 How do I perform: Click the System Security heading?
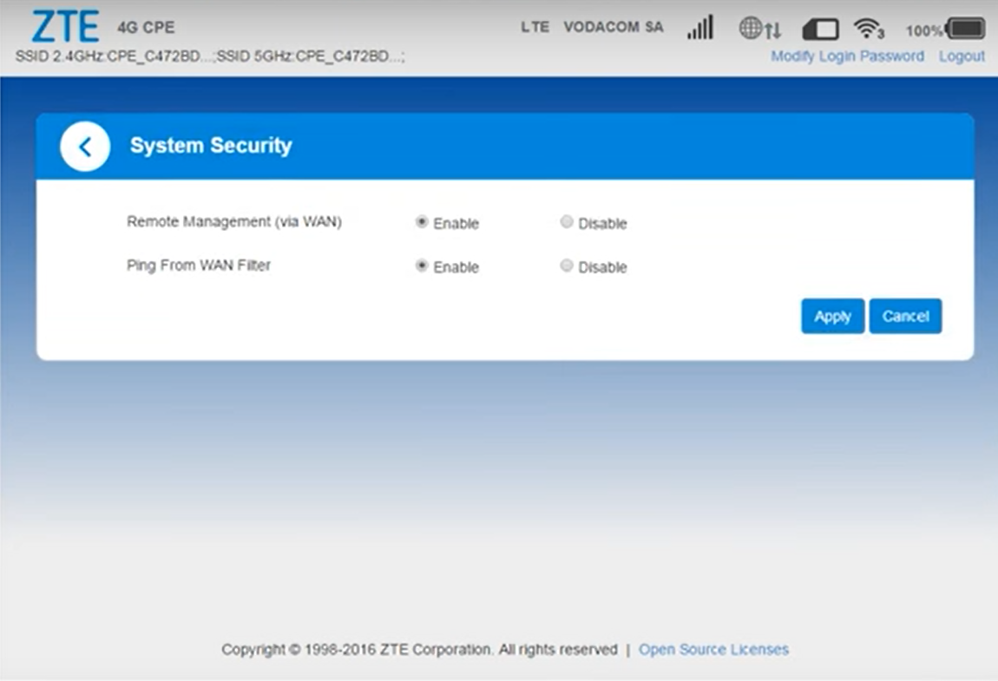[x=211, y=146]
